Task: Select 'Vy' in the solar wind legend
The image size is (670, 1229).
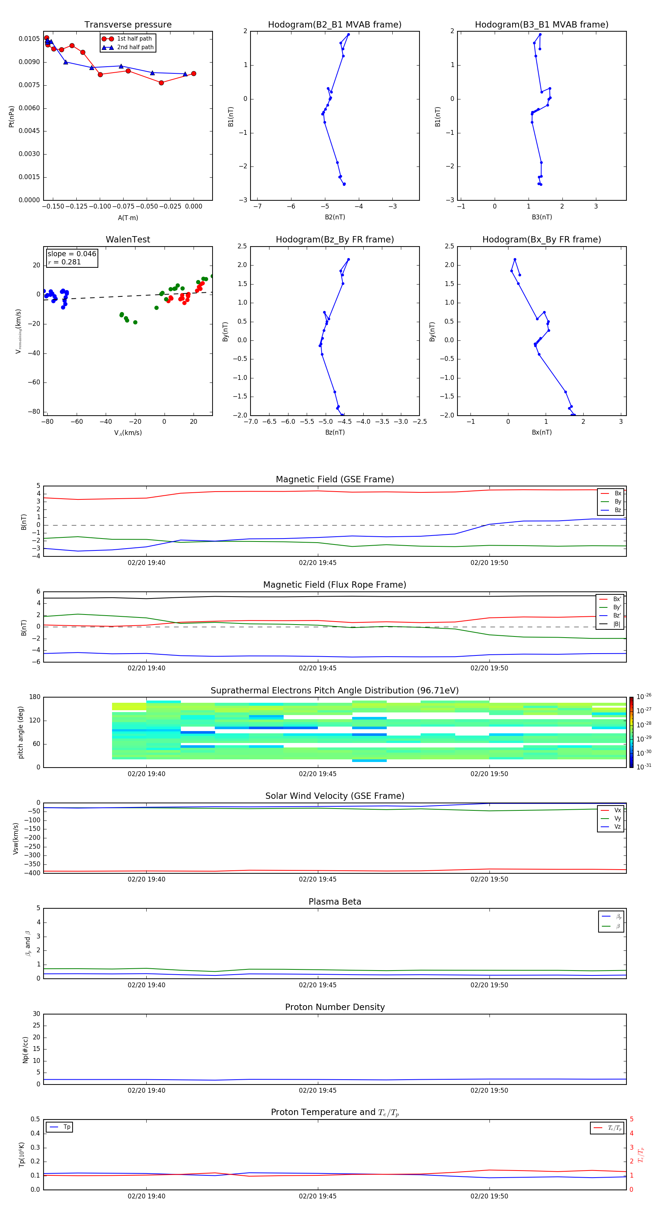Action: 611,818
